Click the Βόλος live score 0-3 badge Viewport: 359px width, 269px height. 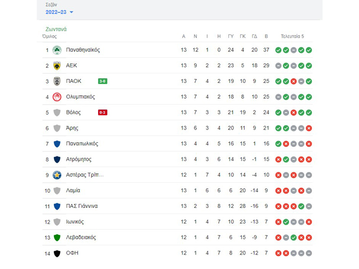tap(103, 113)
